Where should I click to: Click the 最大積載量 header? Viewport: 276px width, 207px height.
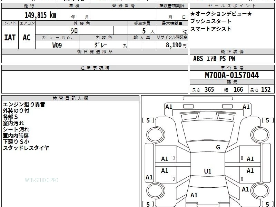(x=172, y=23)
